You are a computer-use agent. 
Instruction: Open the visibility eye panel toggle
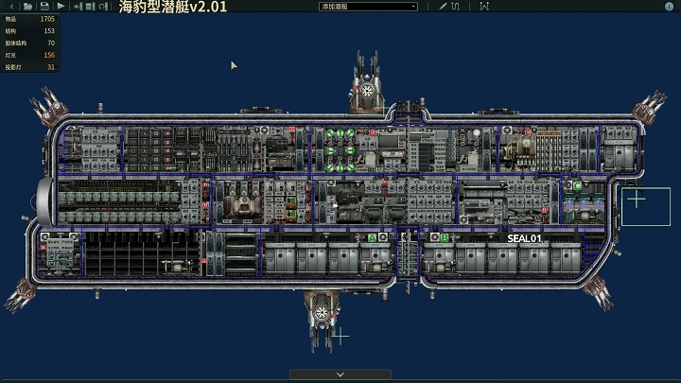tap(78, 6)
